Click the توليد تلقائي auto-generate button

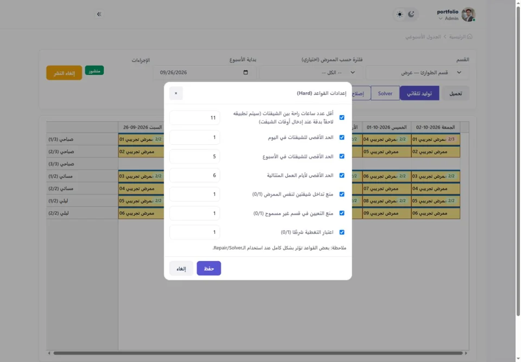coord(420,93)
